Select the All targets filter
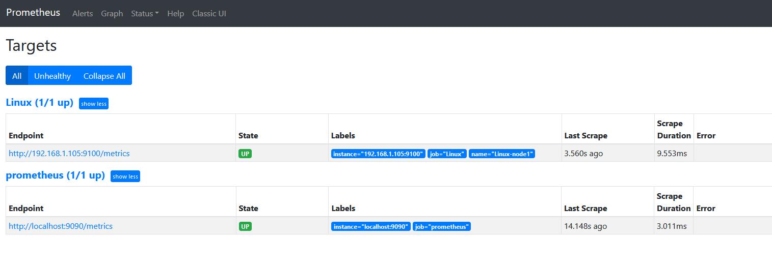772x266 pixels. tap(17, 76)
